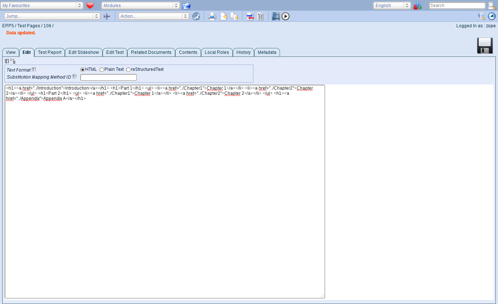Click the round gauge icon at toolbar right
The height and width of the screenshot is (304, 498).
(x=492, y=16)
